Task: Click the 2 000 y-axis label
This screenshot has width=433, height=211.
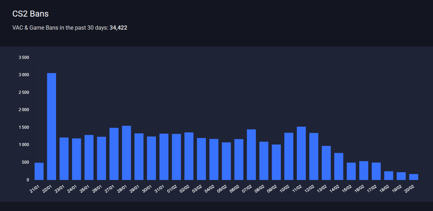Action: pos(24,110)
